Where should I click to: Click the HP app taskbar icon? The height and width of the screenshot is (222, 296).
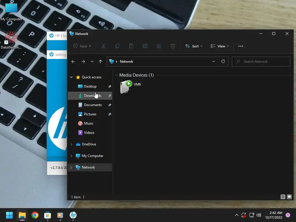coord(73,215)
